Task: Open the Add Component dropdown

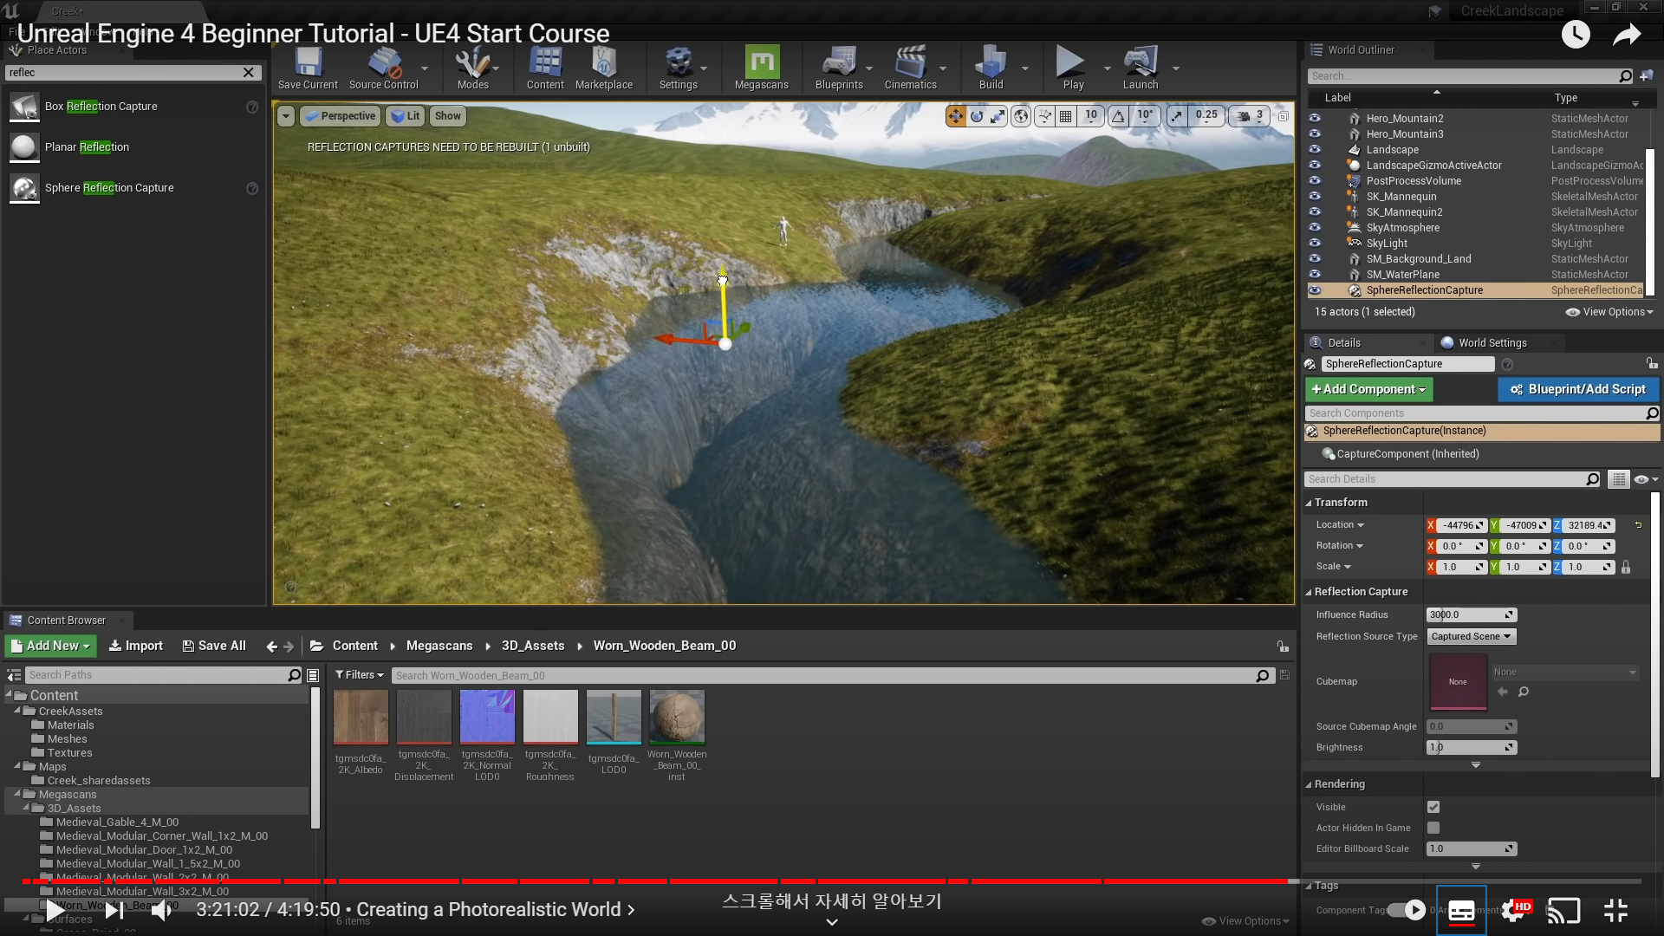Action: pos(1368,389)
